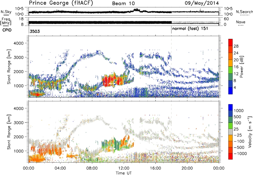Pick the teal green segment of velocity colorbar

[231, 120]
